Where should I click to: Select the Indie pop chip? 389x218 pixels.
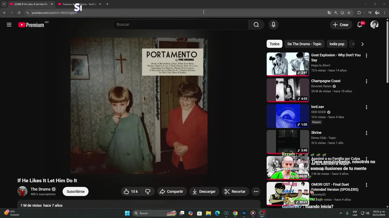337,44
